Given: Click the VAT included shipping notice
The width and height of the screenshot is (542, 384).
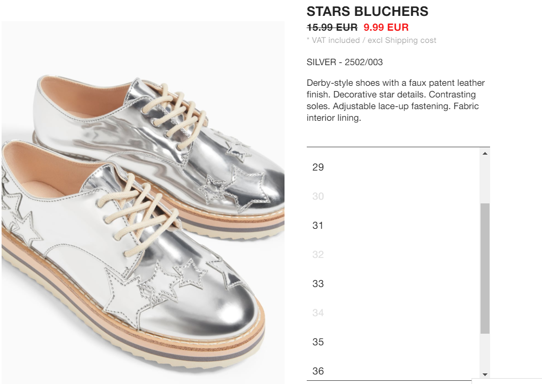Looking at the screenshot, I should pyautogui.click(x=371, y=40).
